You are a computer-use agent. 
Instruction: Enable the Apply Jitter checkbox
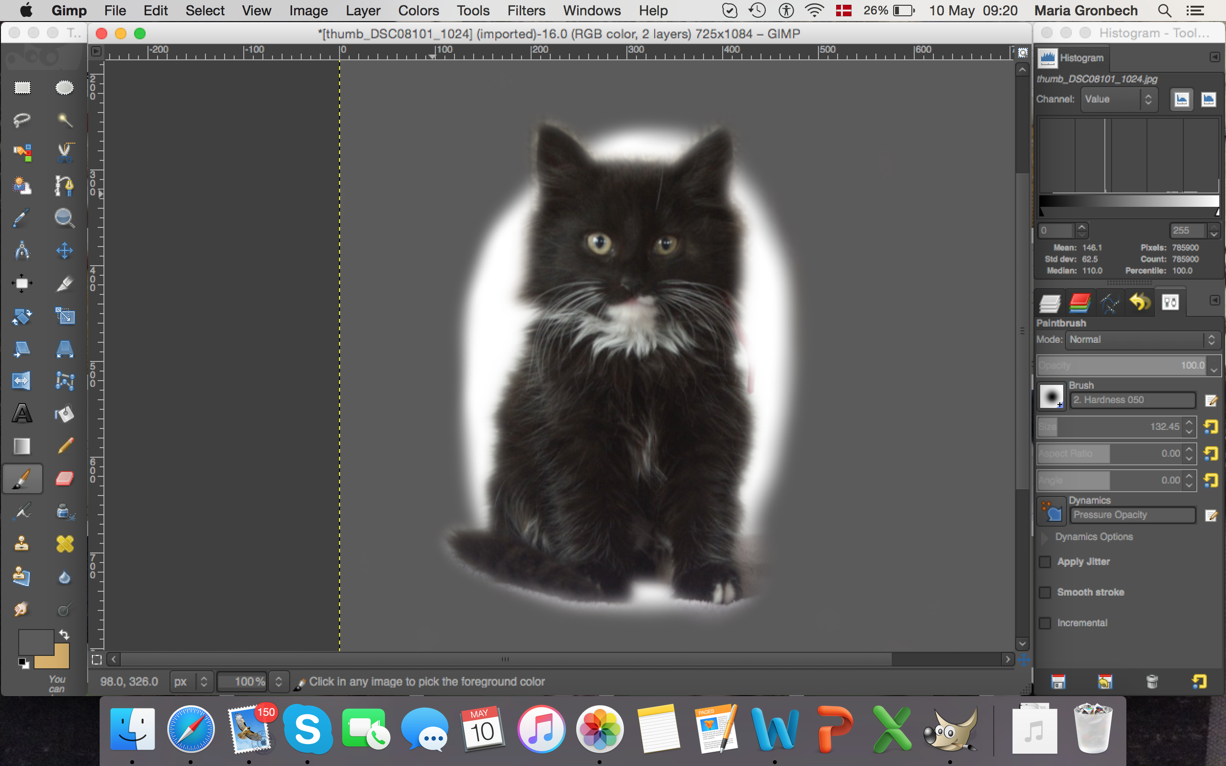(1045, 562)
